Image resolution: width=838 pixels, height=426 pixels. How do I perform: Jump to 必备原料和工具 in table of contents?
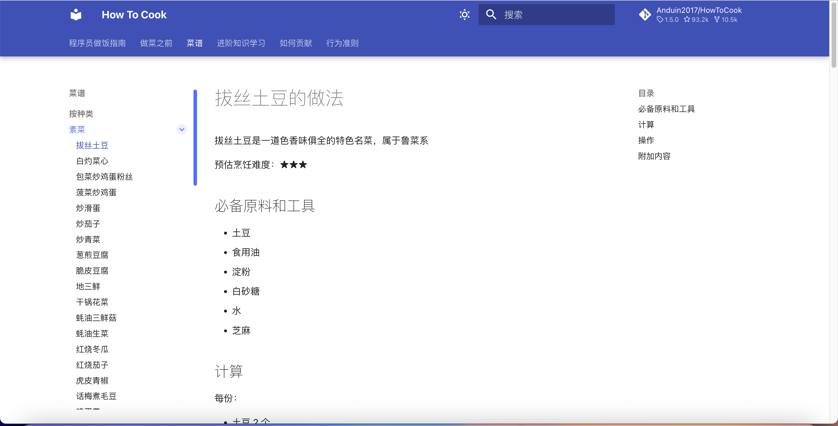666,109
